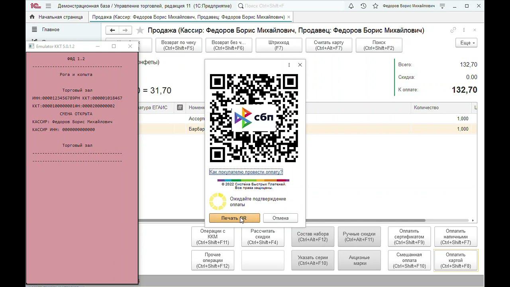510x287 pixels.
Task: Click the Возврат без чека button
Action: pyautogui.click(x=229, y=45)
